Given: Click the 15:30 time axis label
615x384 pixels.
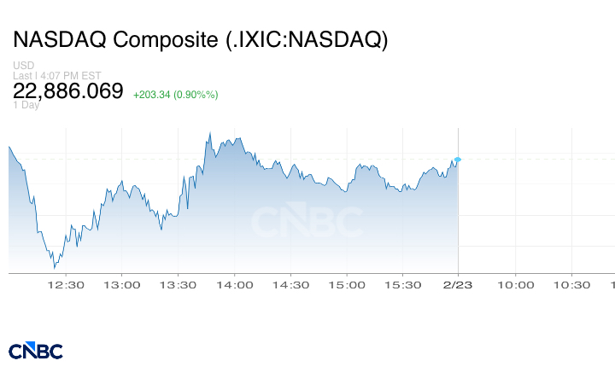Looking at the screenshot, I should pos(403,285).
